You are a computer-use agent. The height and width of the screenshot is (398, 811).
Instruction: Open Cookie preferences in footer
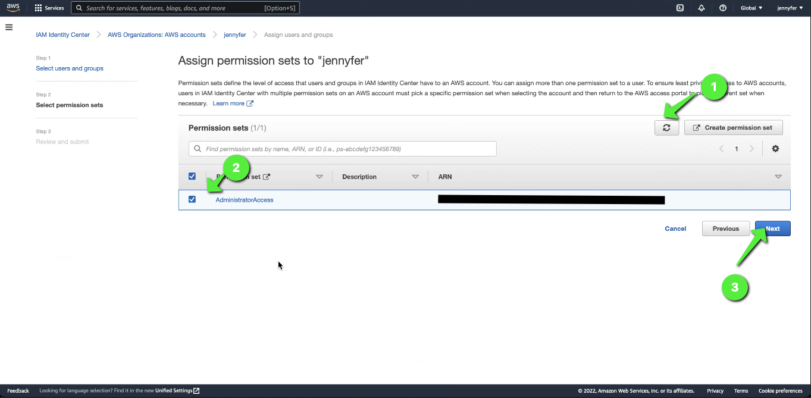tap(781, 391)
